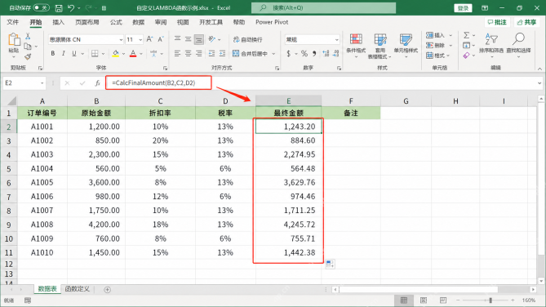Open AutoSum dropdown arrow
This screenshot has height=307, width=546.
coord(474,36)
